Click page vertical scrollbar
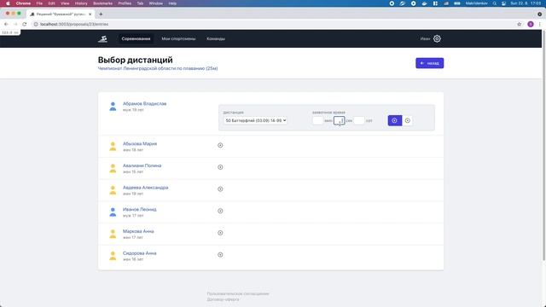 (543, 145)
